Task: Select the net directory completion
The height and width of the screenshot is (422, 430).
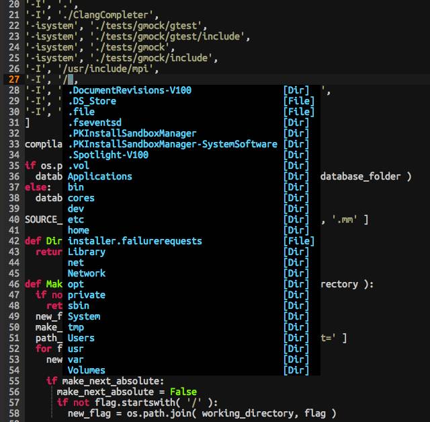Action: pos(191,262)
